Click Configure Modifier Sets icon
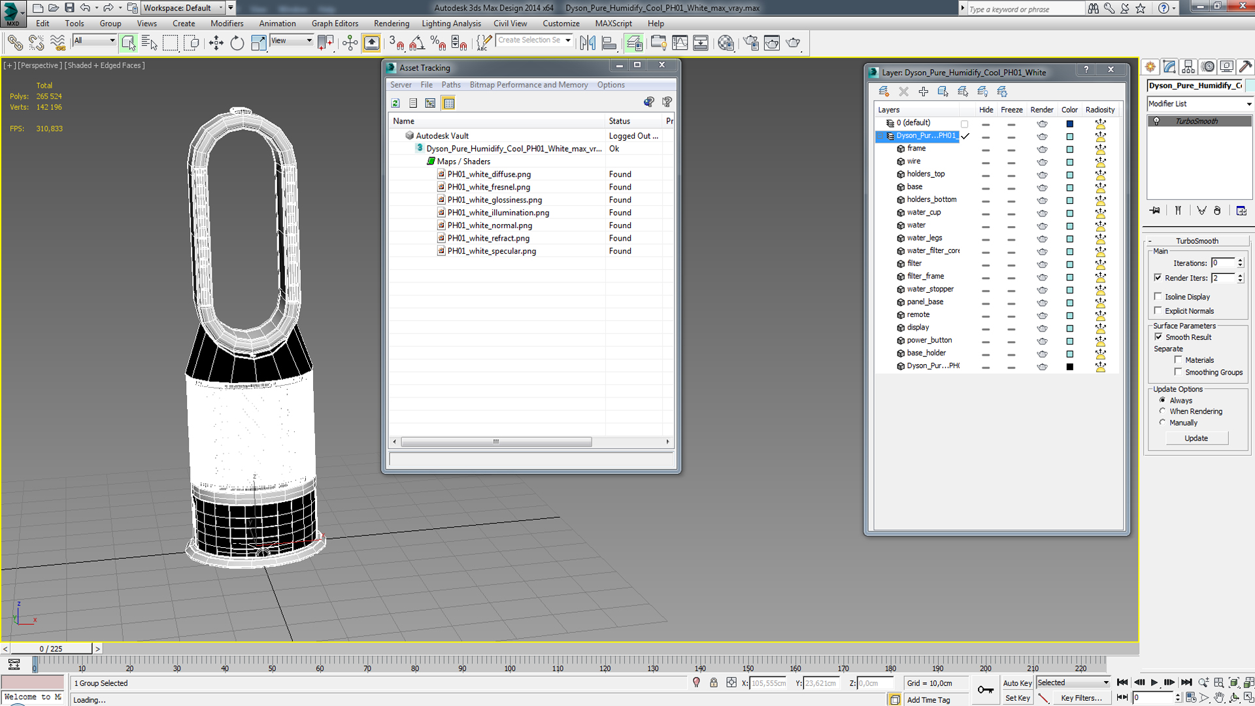This screenshot has height=706, width=1255. point(1241,210)
